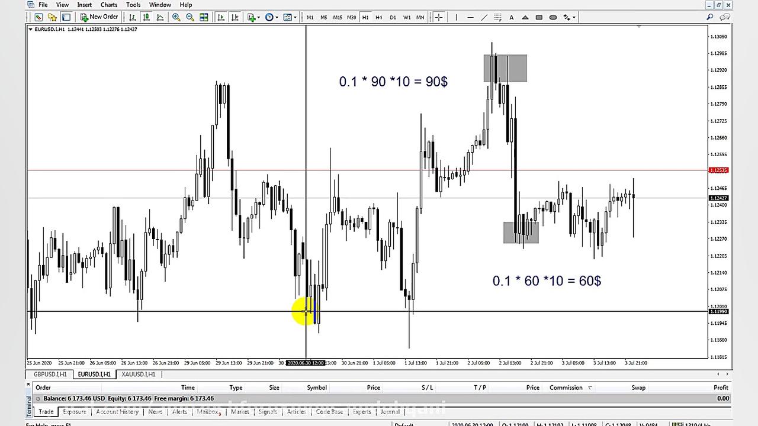Select the H1 timeframe
The image size is (758, 426).
pyautogui.click(x=365, y=17)
